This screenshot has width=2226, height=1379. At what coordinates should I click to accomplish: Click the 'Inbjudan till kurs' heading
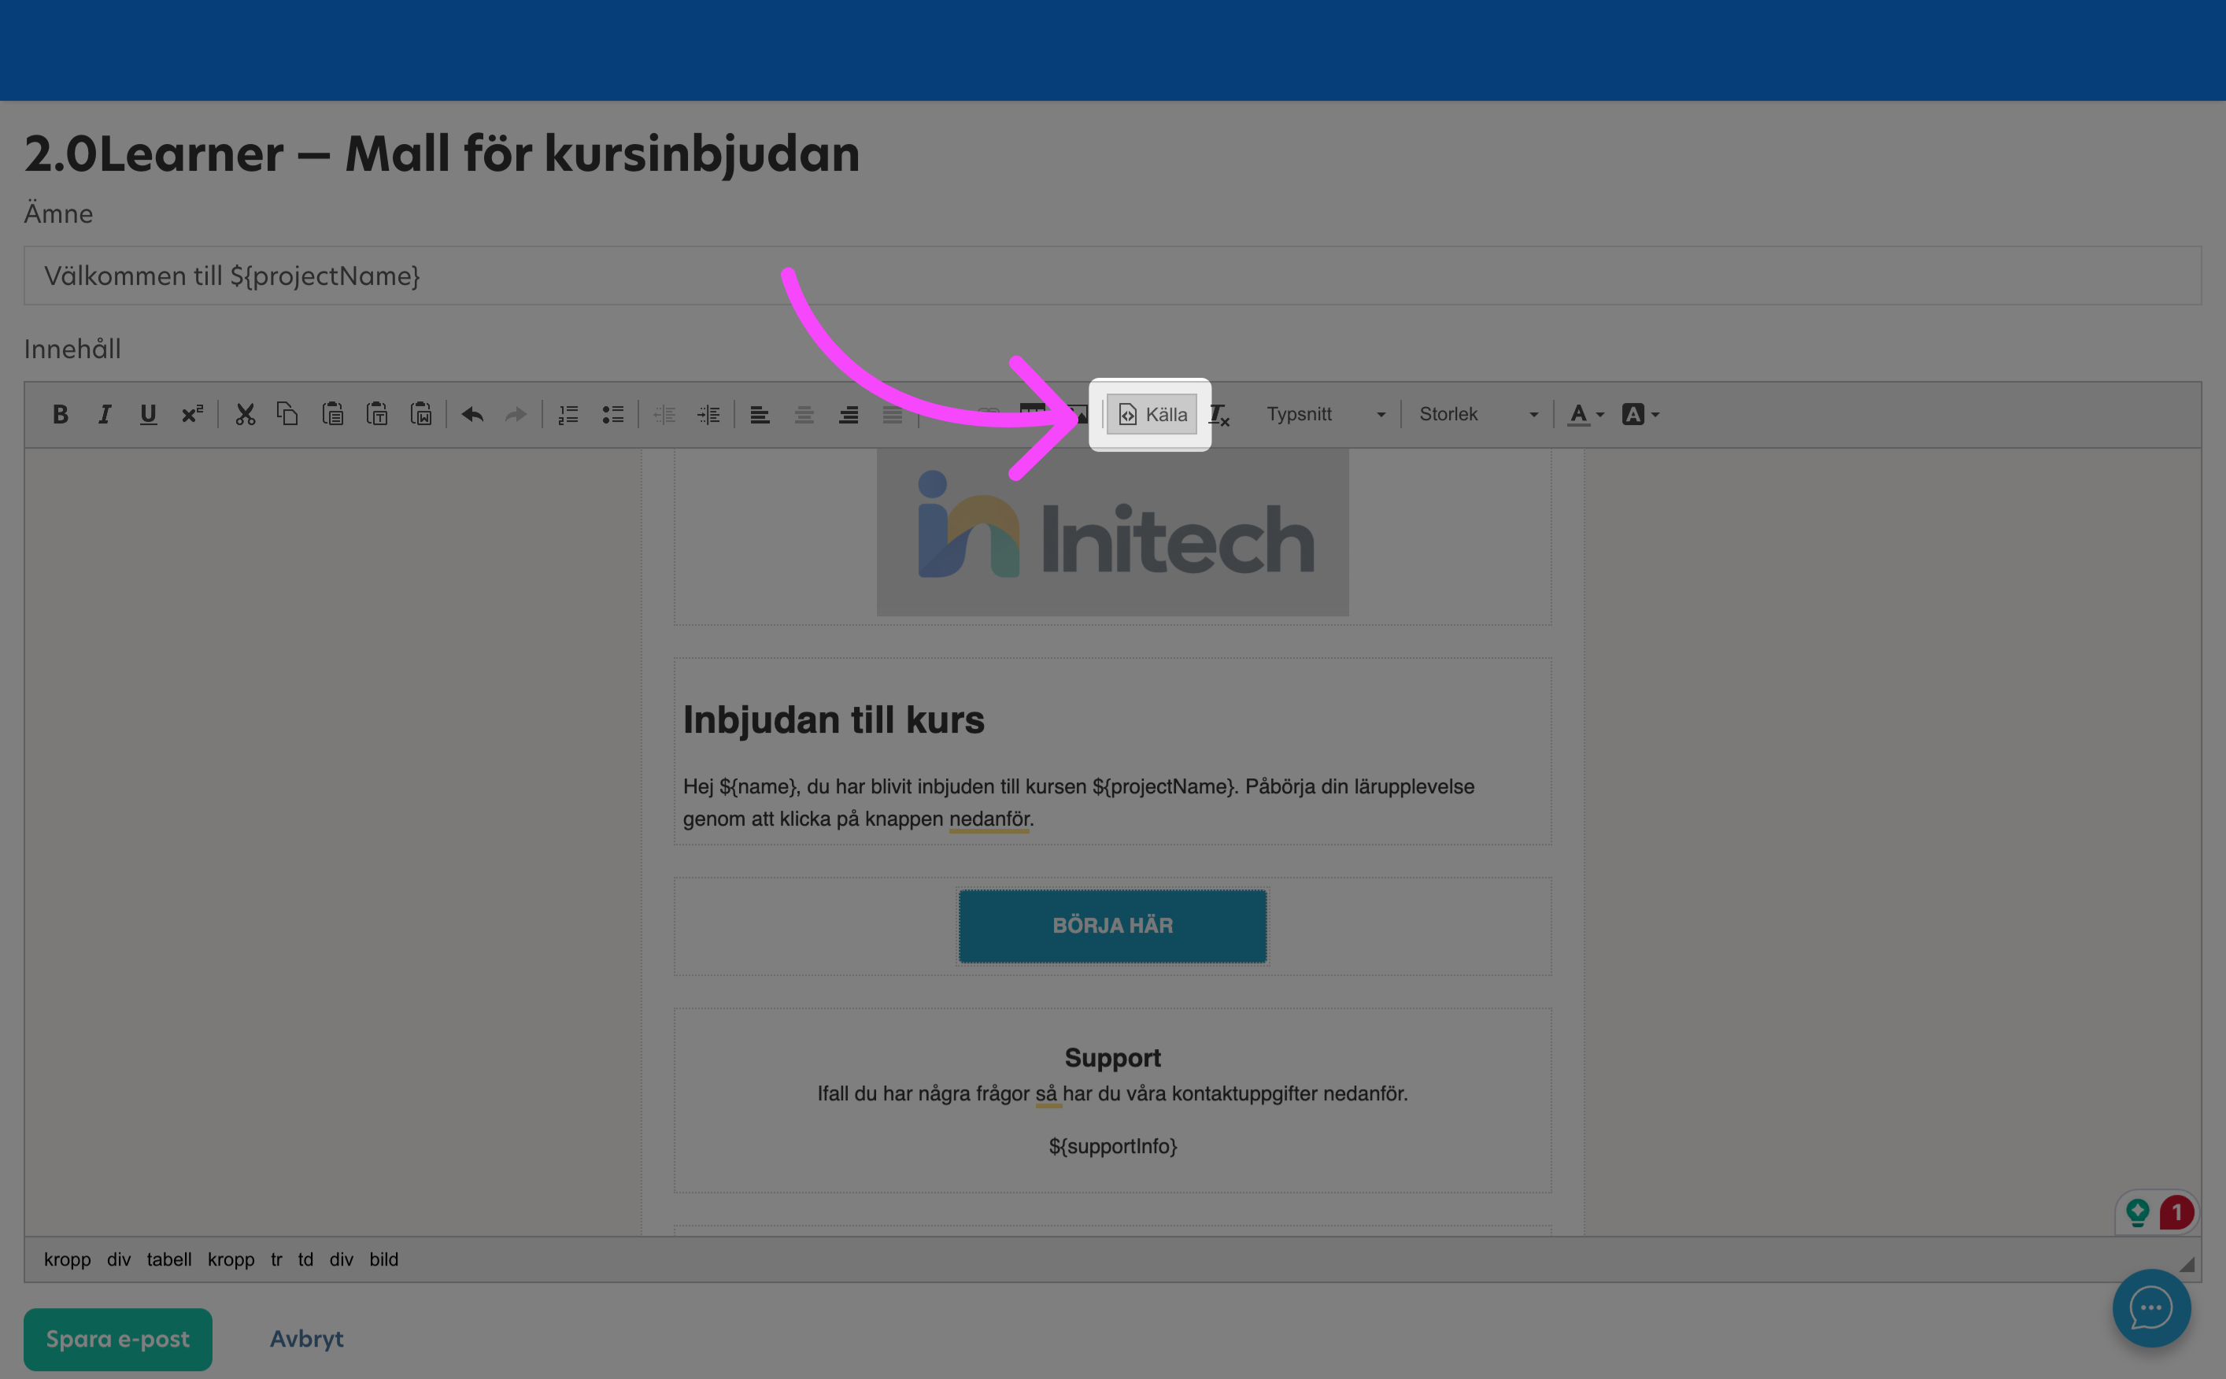click(x=834, y=719)
